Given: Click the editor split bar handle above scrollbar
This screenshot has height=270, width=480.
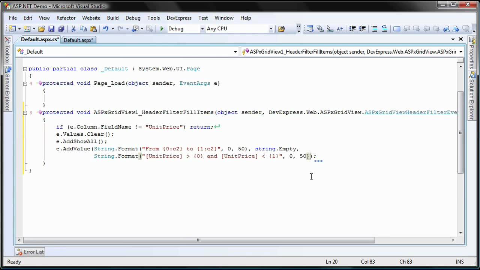Looking at the screenshot, I should tap(460, 61).
